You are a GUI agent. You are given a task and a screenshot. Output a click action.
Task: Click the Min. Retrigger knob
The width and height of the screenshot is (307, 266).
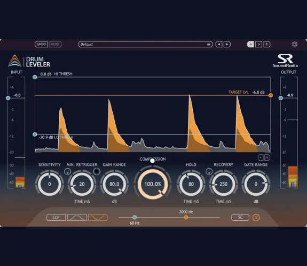(x=82, y=184)
